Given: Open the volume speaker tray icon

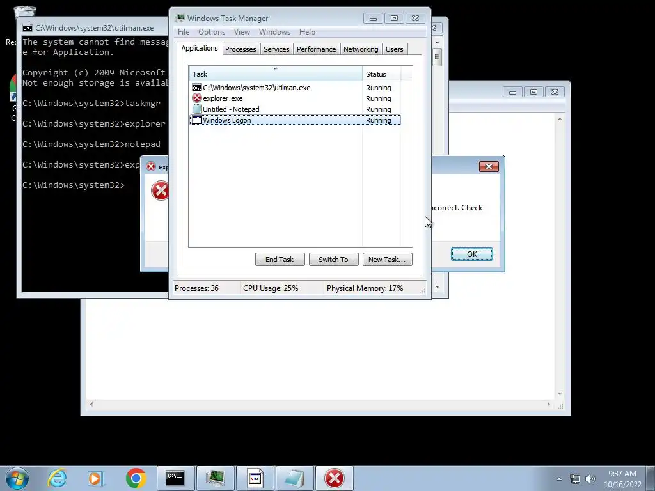Looking at the screenshot, I should tap(590, 479).
